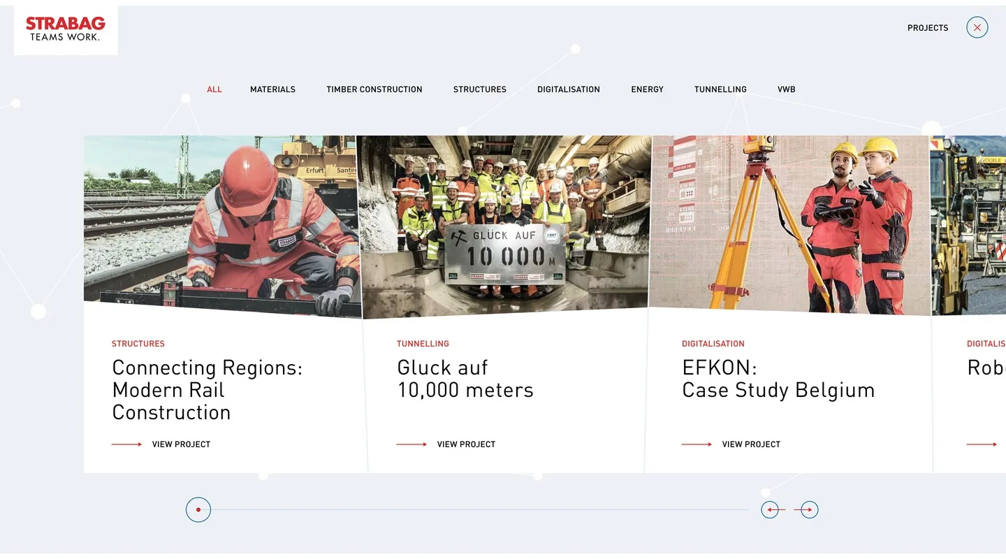Close the projects overlay with the X button
This screenshot has height=559, width=1006.
[977, 27]
